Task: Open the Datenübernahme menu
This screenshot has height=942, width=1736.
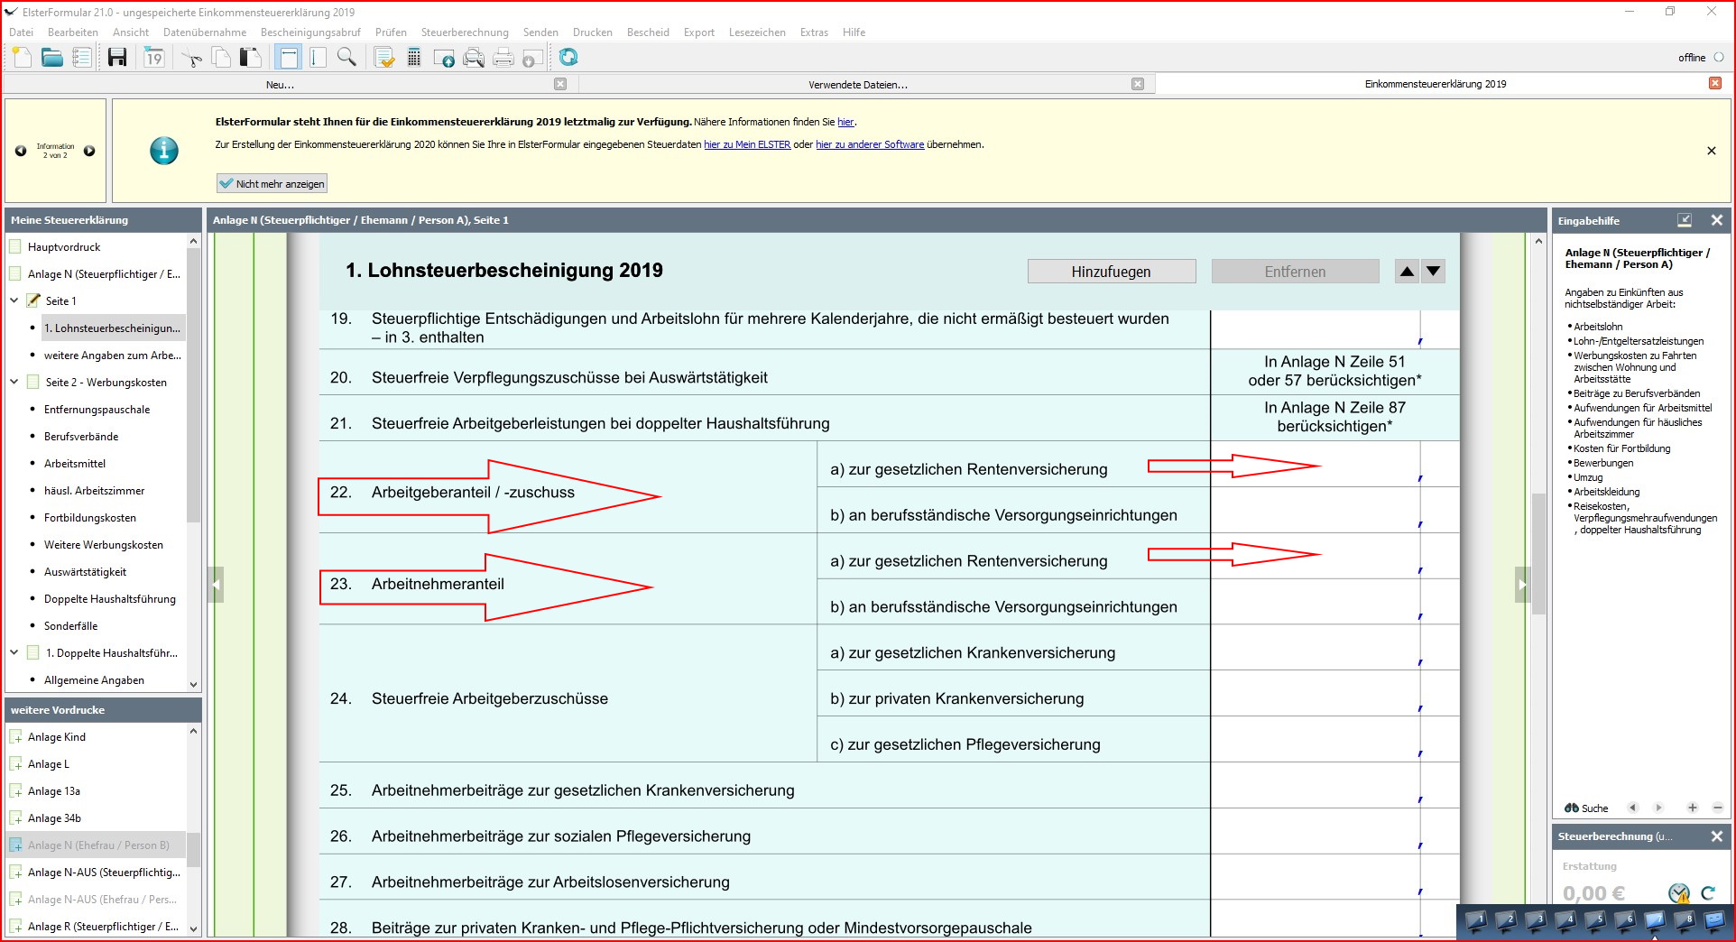Action: pos(205,32)
